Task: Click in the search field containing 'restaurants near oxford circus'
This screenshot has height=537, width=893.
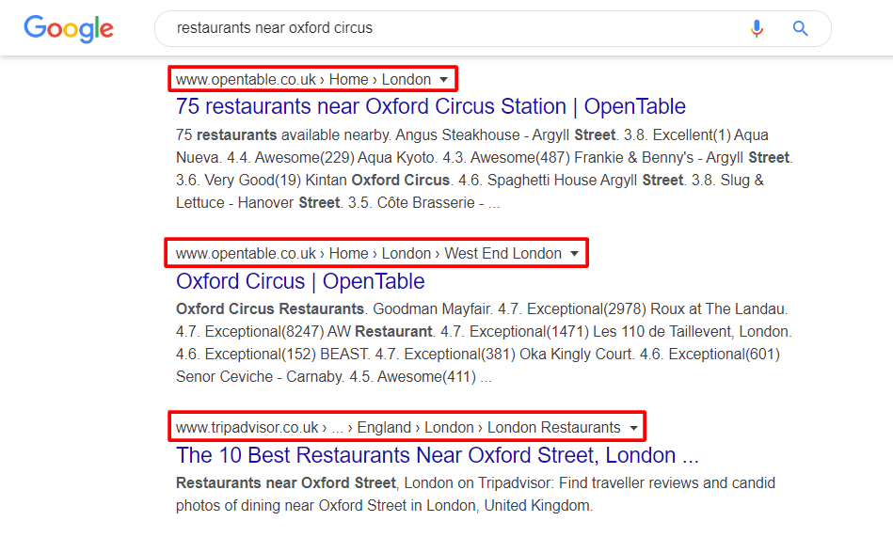Action: 450,28
